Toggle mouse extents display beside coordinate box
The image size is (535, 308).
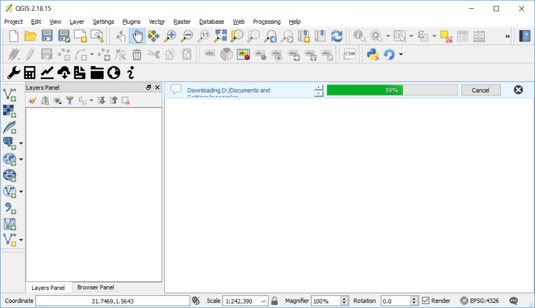click(x=196, y=301)
